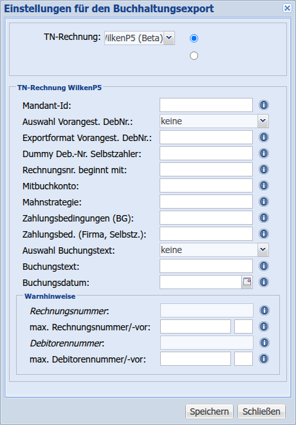Click small field beside max. Debitorennummer/-vor

pyautogui.click(x=243, y=359)
